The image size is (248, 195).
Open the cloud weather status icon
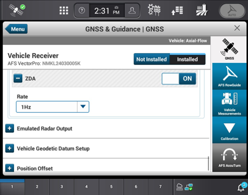179,187
